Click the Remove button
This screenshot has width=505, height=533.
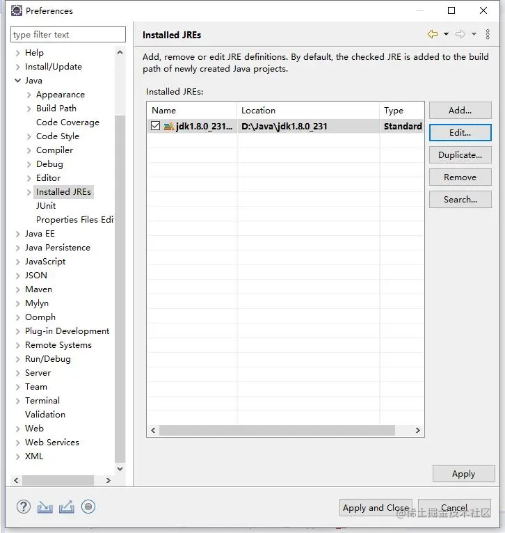click(x=460, y=177)
